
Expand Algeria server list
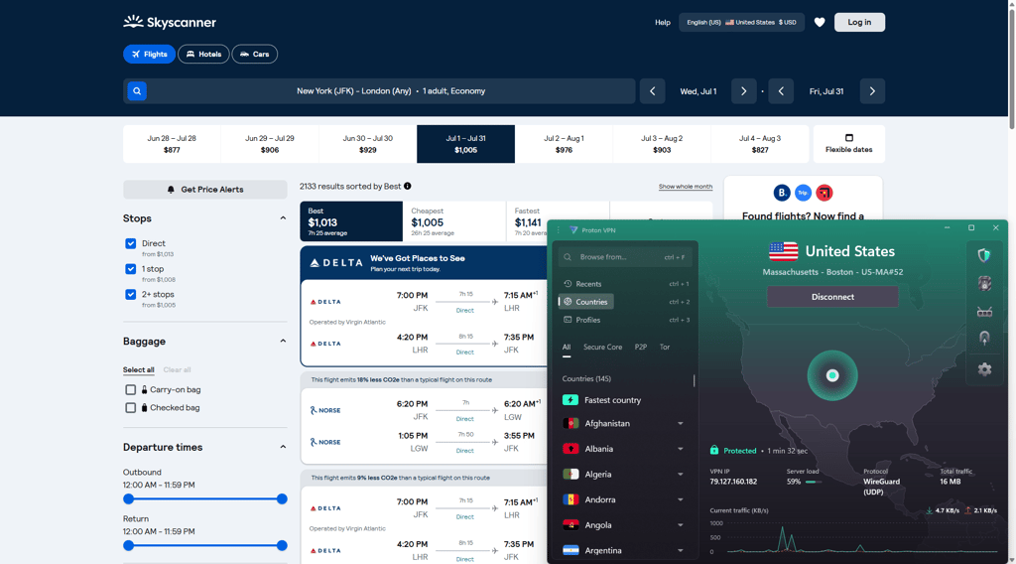[681, 474]
